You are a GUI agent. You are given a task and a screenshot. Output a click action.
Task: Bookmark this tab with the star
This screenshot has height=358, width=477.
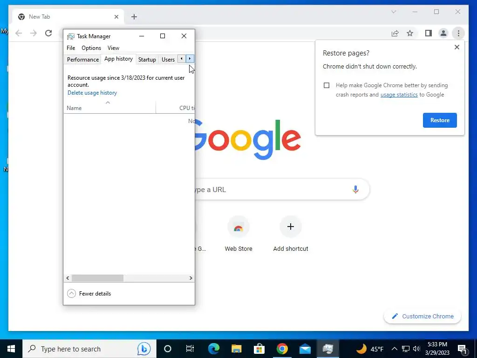click(410, 33)
